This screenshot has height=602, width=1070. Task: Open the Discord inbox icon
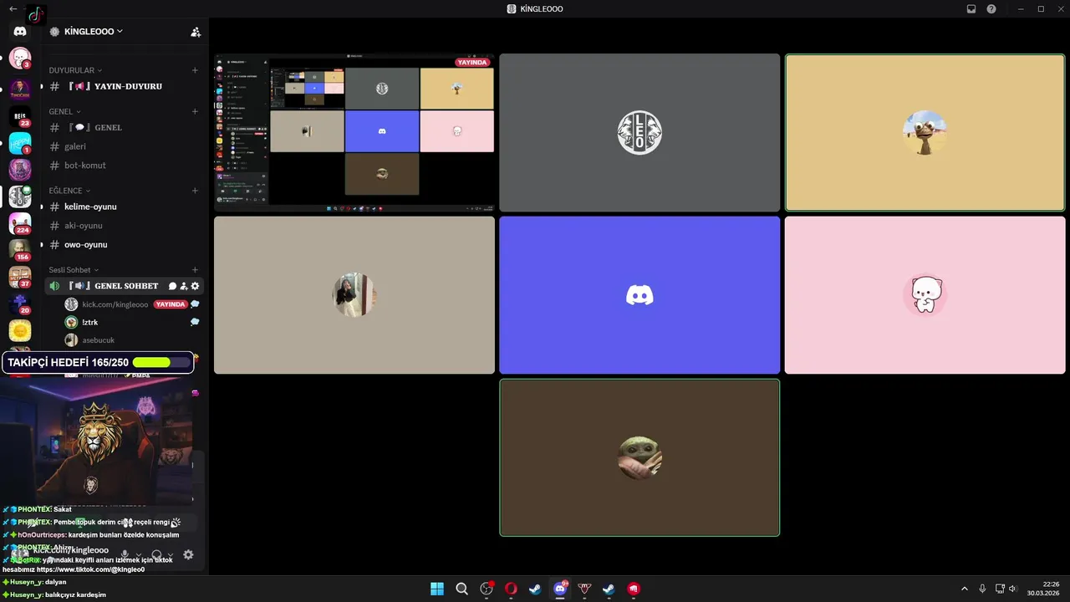click(x=971, y=9)
